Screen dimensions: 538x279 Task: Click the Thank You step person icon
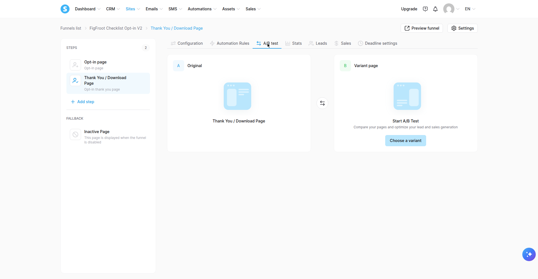click(x=75, y=81)
